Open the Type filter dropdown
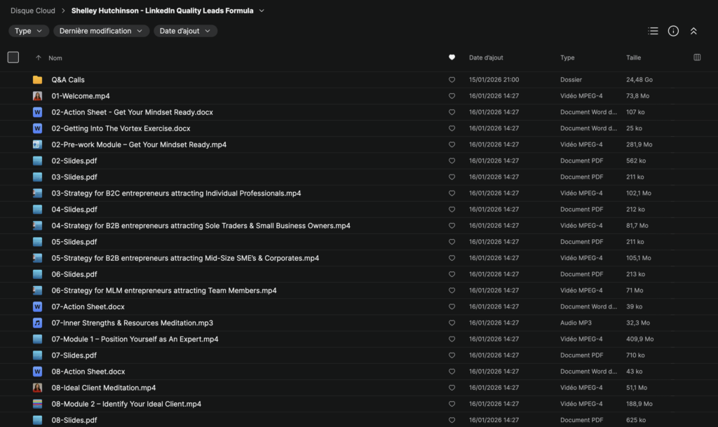The height and width of the screenshot is (427, 718). 29,31
